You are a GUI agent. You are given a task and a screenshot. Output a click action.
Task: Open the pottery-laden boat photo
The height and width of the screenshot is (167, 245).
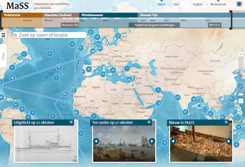[201, 144]
